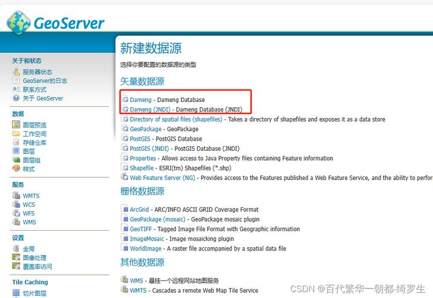Click the 服务器状态 sidebar icon
The image size is (433, 298).
16,72
